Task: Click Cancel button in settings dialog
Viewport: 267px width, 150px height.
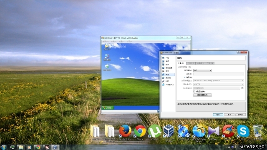Action: [229, 115]
